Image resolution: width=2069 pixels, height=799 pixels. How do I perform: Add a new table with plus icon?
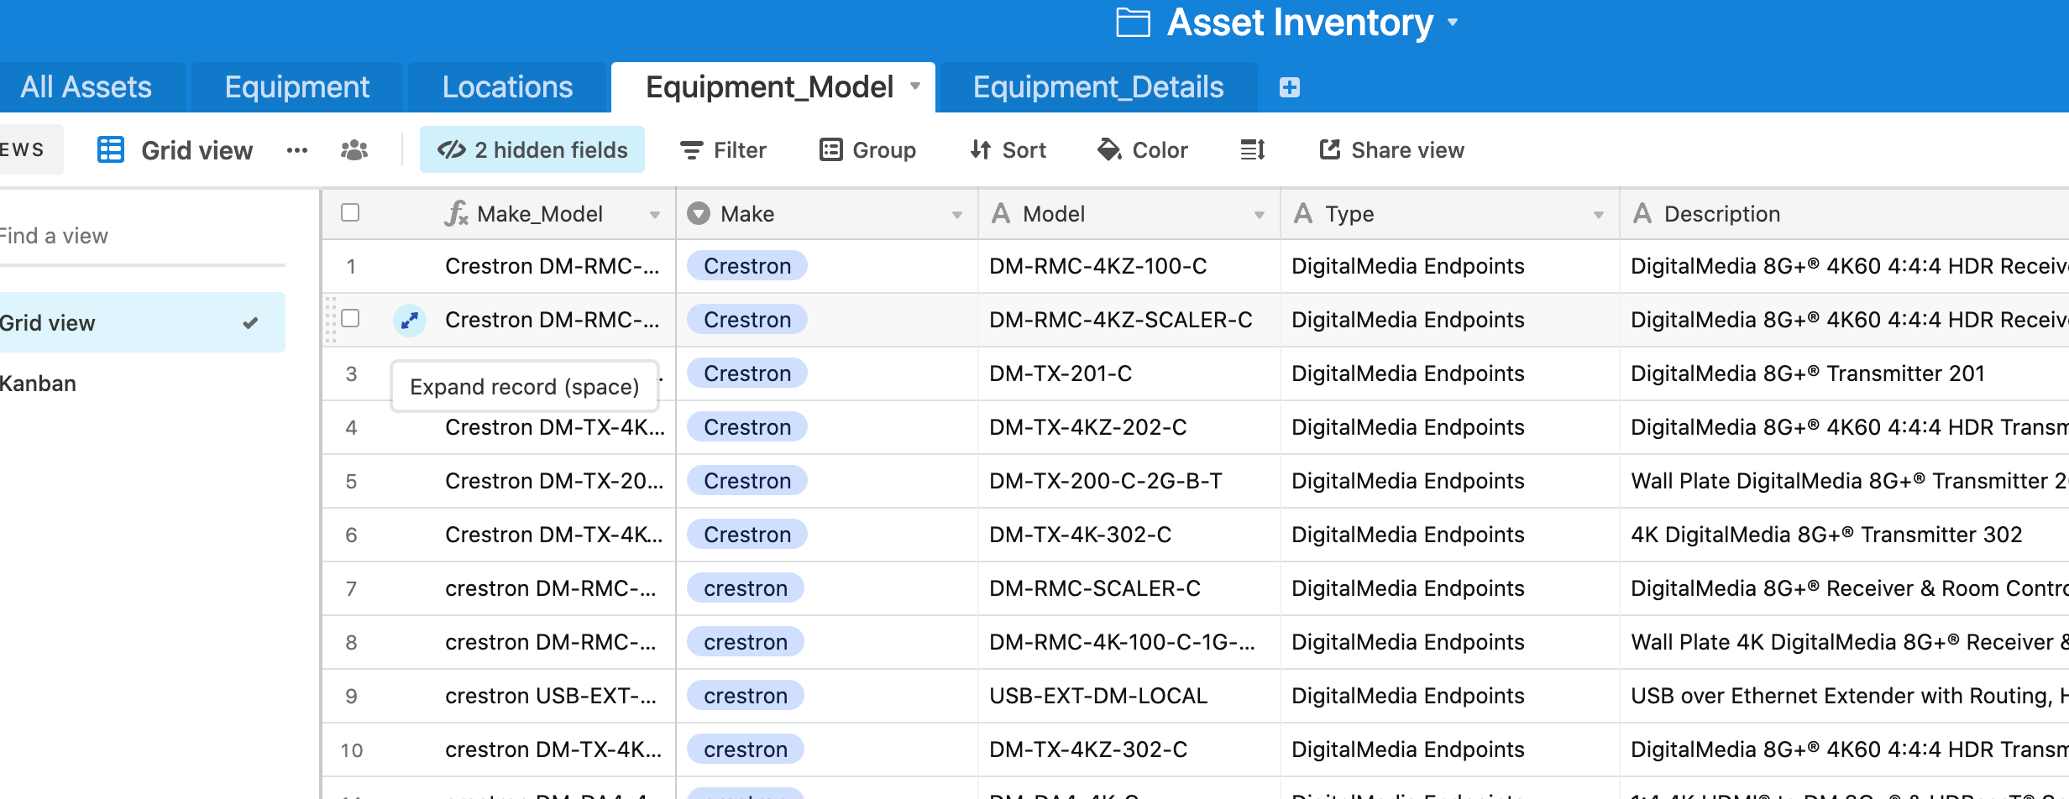(x=1290, y=87)
